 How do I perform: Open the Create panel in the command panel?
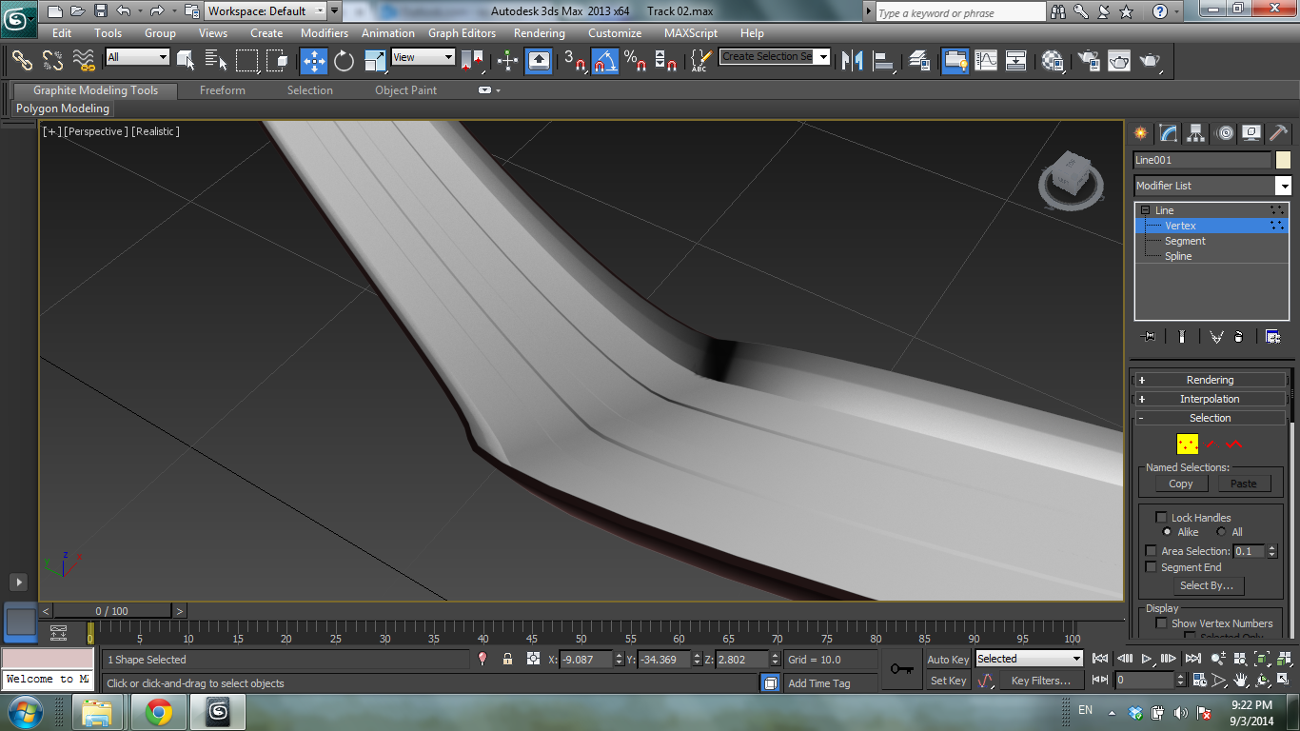click(1140, 133)
